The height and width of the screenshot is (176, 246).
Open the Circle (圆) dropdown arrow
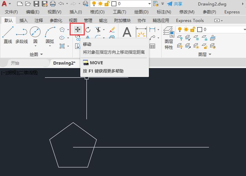point(35,46)
